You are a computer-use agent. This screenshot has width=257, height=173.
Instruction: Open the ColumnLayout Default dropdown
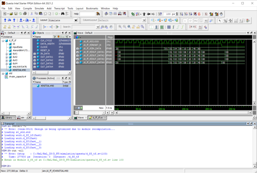(x=144, y=20)
